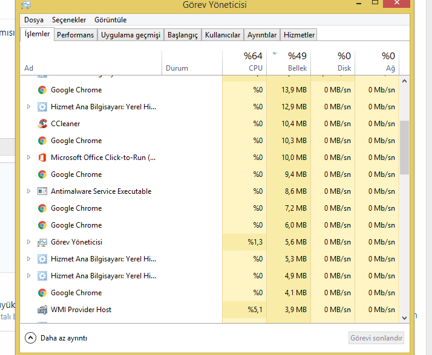Click Chrome icon in 6,0 MB row
This screenshot has width=432, height=355.
tap(42, 225)
